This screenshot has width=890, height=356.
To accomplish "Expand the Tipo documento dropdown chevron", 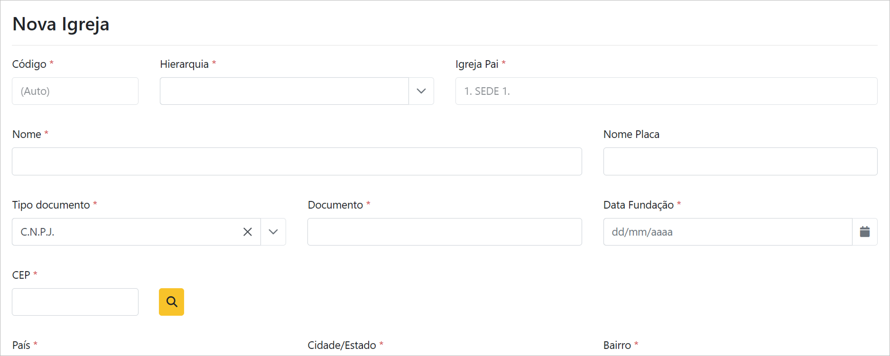I will pos(273,232).
